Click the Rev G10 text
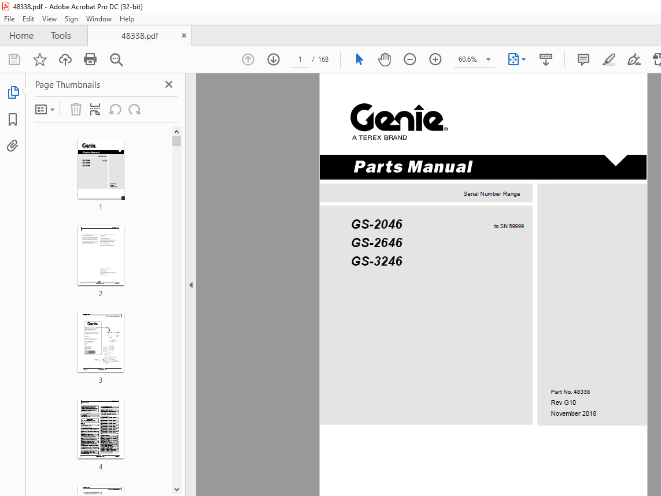This screenshot has width=661, height=496. [563, 402]
